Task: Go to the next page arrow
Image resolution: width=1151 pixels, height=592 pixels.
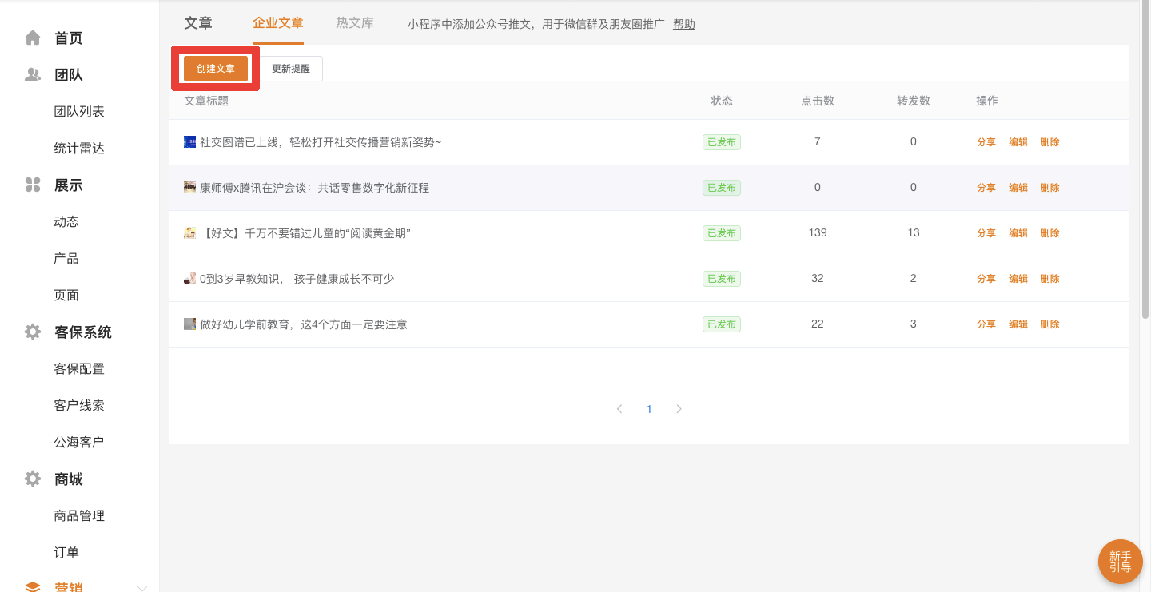Action: (679, 409)
